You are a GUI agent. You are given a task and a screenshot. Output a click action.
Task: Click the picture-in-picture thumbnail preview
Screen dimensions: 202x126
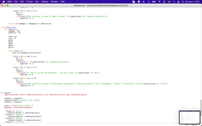click(190, 117)
